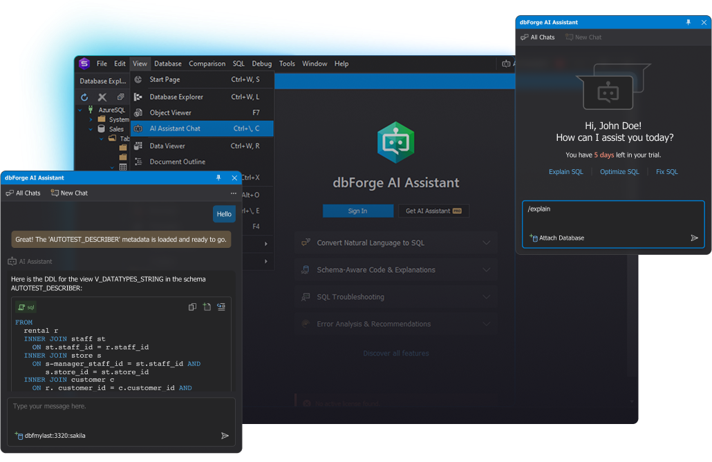
Task: Click Discover all features link
Action: click(396, 354)
